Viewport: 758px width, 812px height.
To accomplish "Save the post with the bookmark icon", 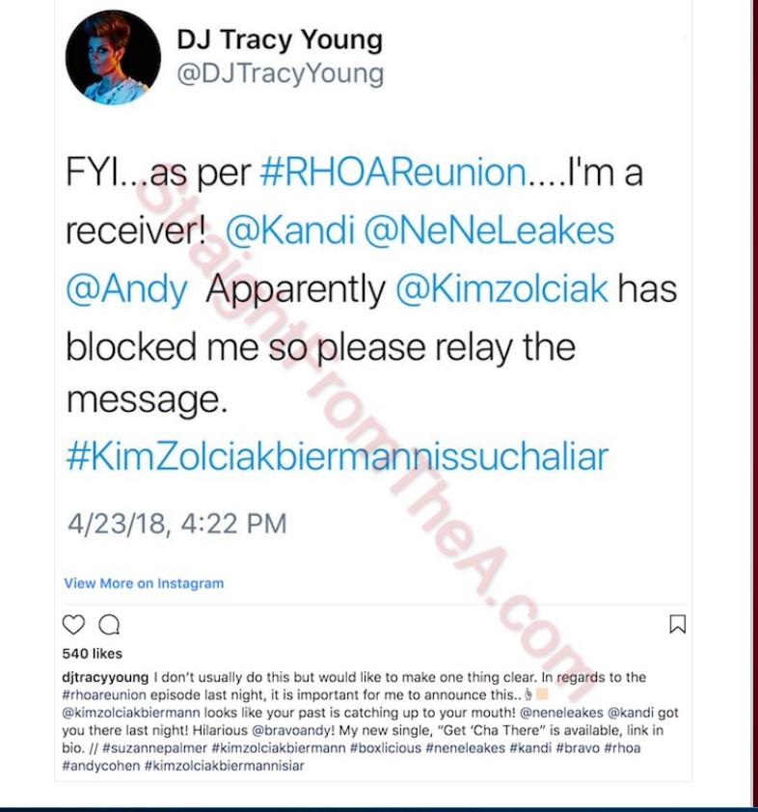I will click(x=677, y=624).
